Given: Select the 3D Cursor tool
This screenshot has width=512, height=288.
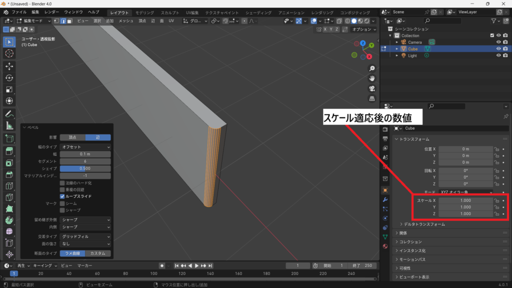Looking at the screenshot, I should [9, 53].
